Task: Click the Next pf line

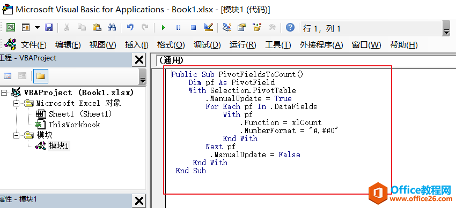Action: 220,147
